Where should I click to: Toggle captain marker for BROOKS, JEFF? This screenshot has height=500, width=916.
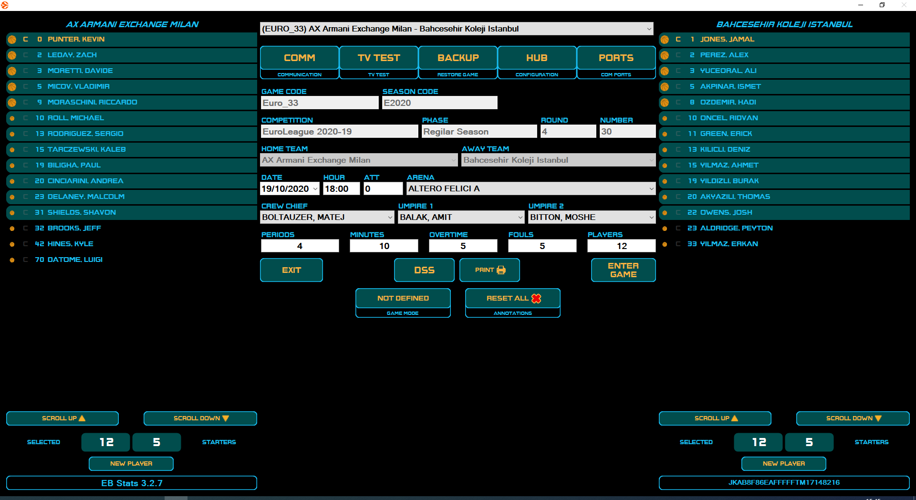pos(26,228)
